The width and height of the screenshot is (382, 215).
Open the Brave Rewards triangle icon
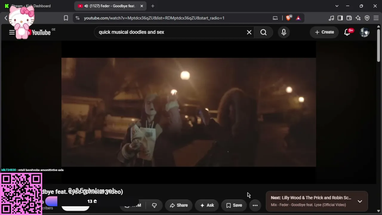coord(298,18)
